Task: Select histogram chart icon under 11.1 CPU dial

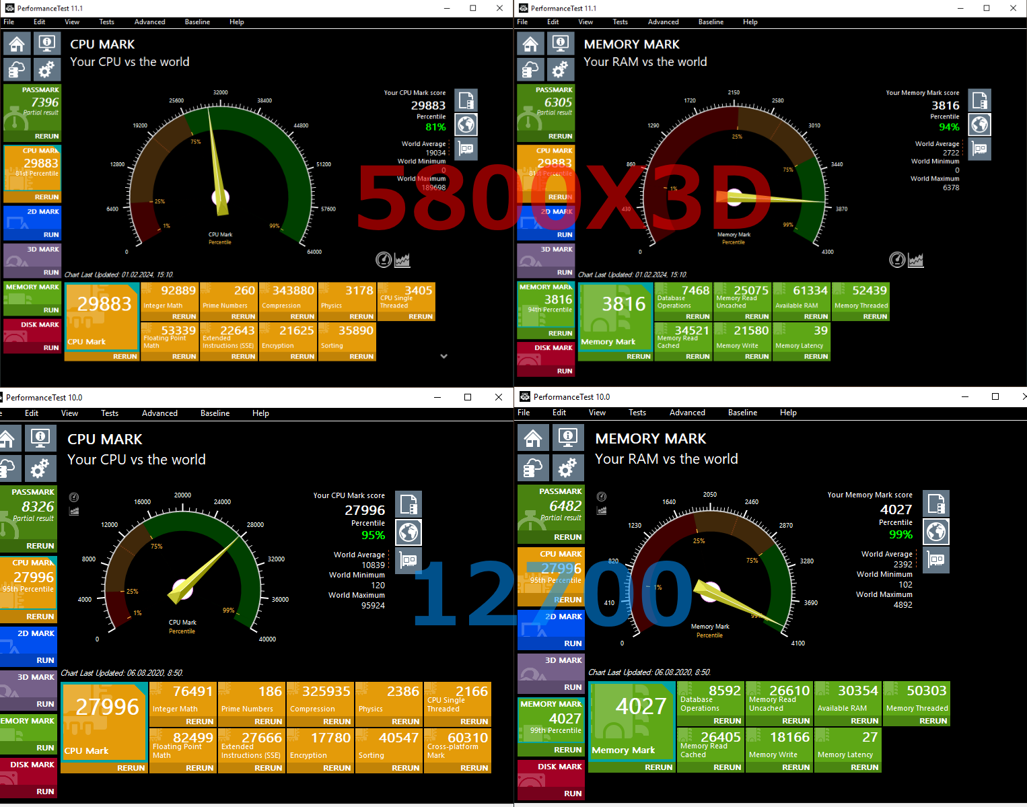Action: point(402,260)
